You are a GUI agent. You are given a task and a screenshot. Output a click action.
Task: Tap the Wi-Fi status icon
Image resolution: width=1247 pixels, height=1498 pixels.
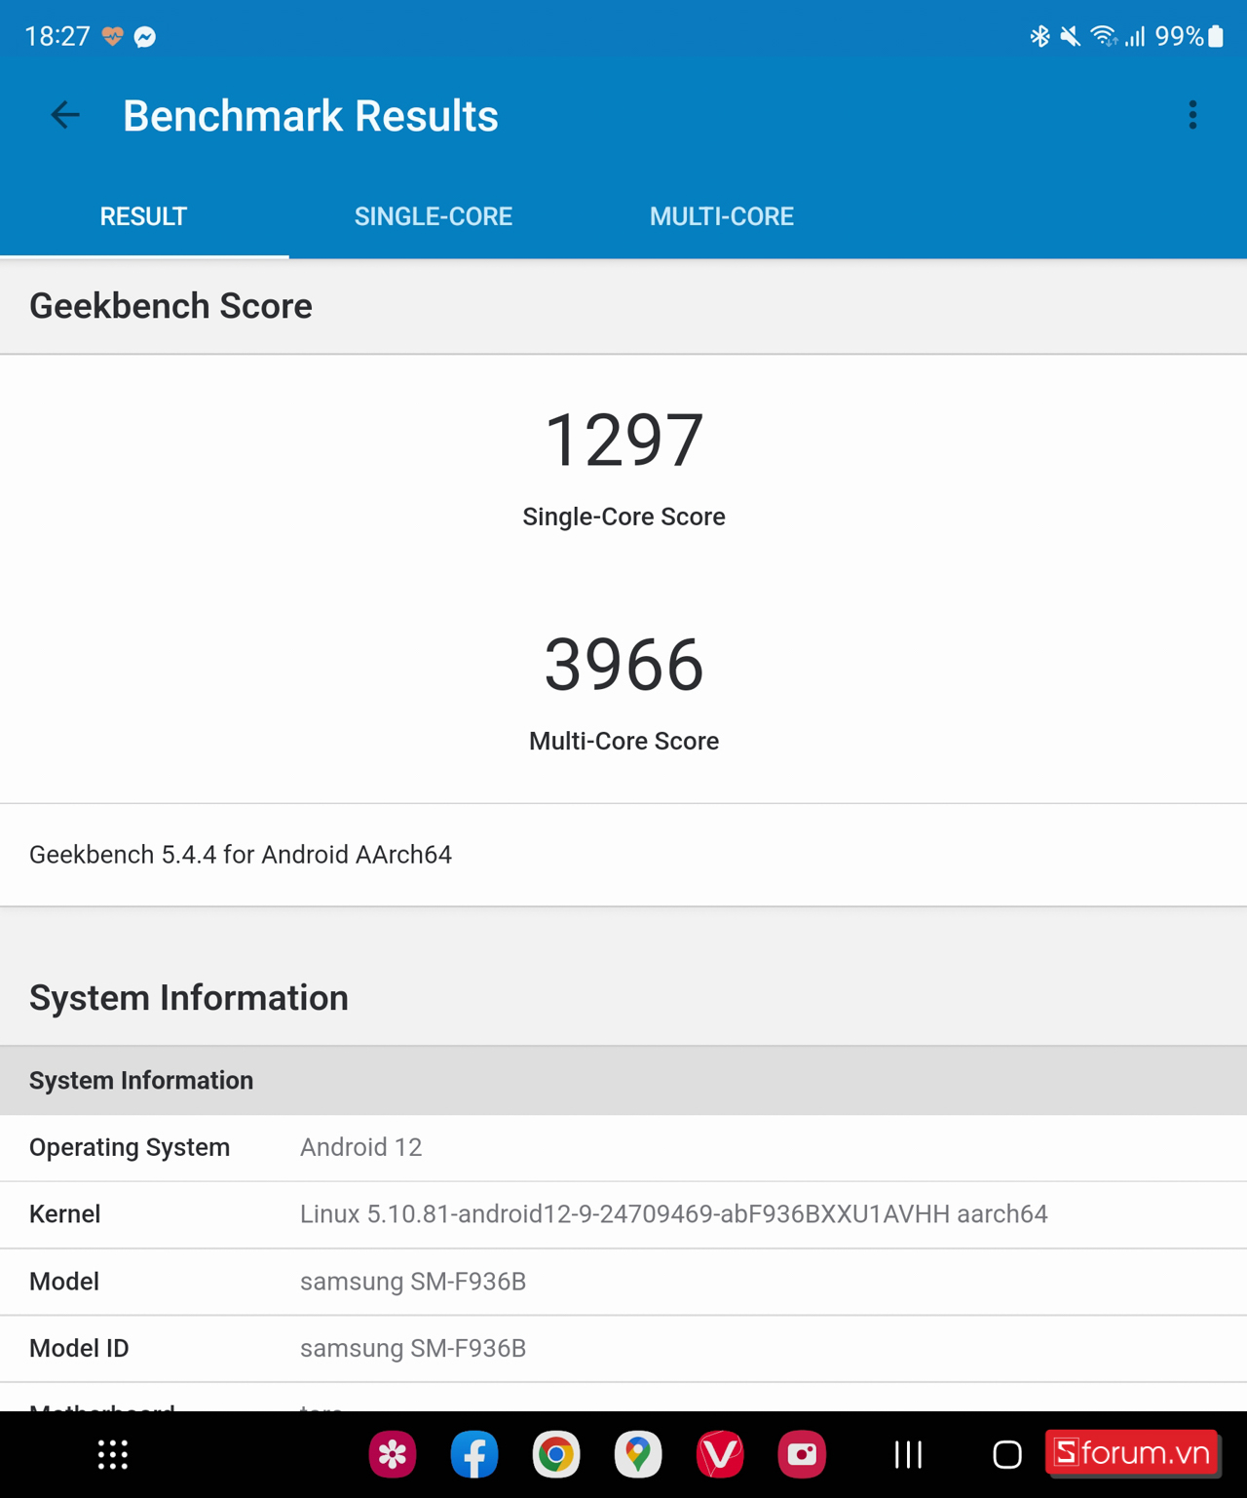(x=1103, y=37)
